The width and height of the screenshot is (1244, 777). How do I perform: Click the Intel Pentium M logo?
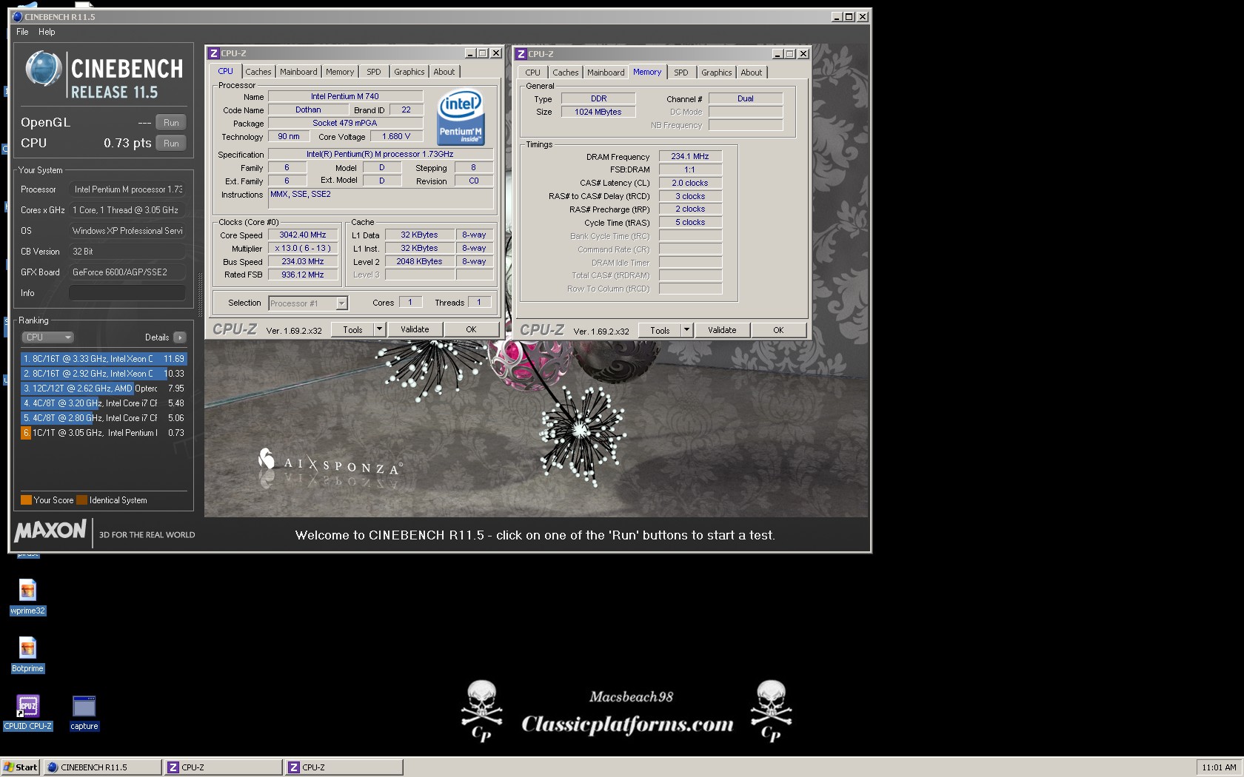[461, 116]
